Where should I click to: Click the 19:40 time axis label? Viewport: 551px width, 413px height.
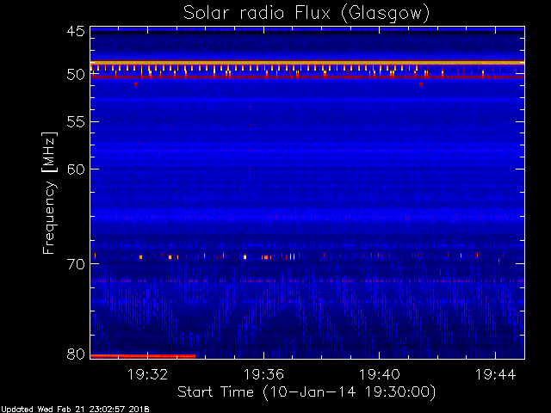[x=379, y=374]
